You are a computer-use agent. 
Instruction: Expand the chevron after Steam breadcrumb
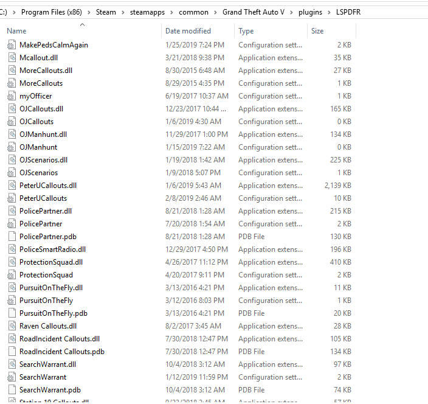pos(123,13)
